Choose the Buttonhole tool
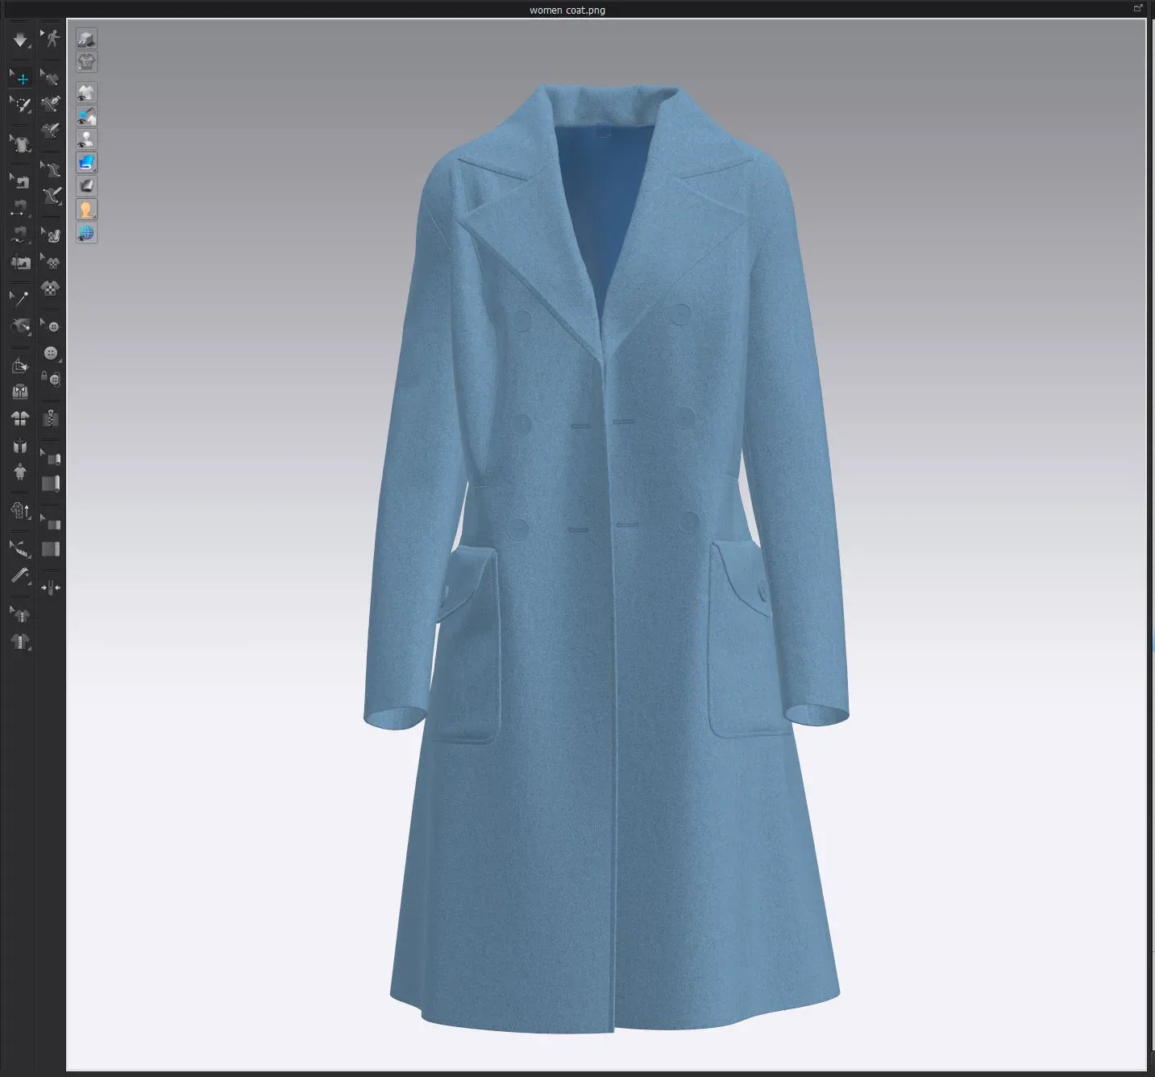 (52, 380)
